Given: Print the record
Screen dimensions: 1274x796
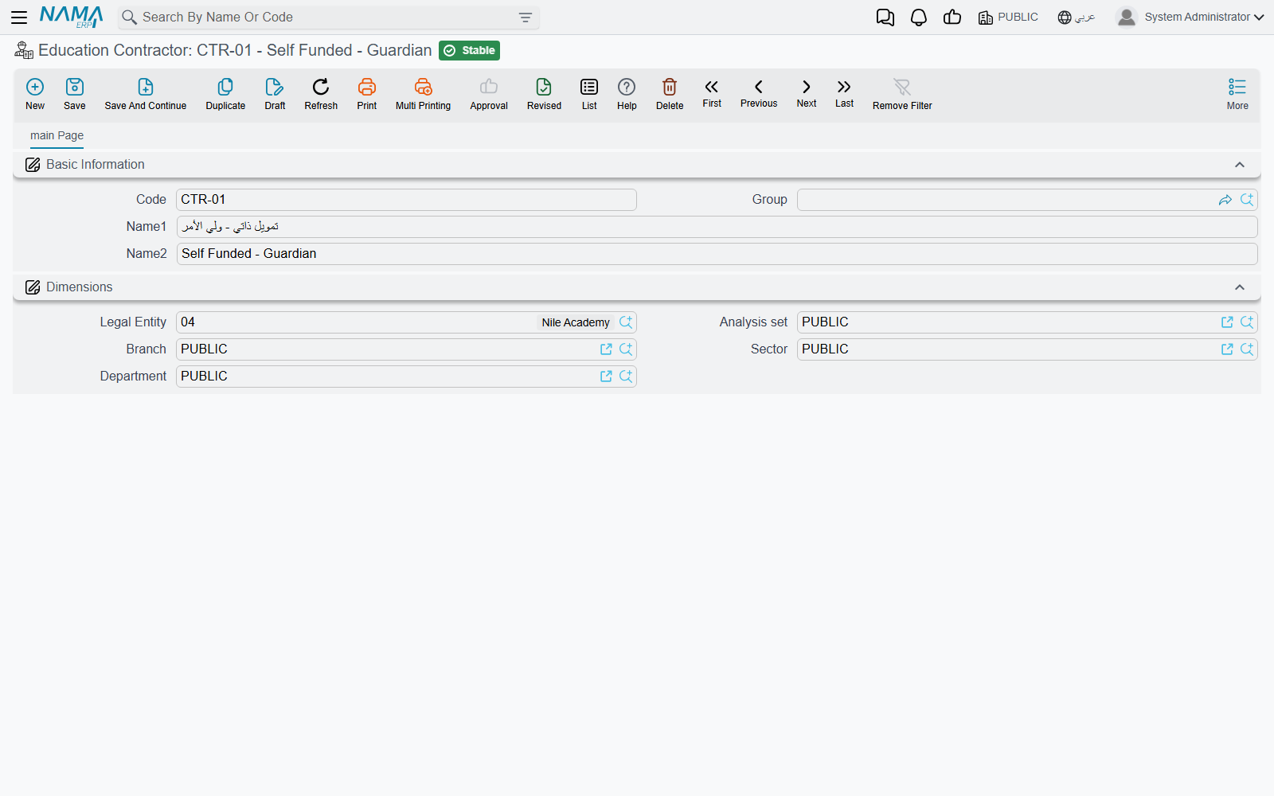Looking at the screenshot, I should [367, 94].
